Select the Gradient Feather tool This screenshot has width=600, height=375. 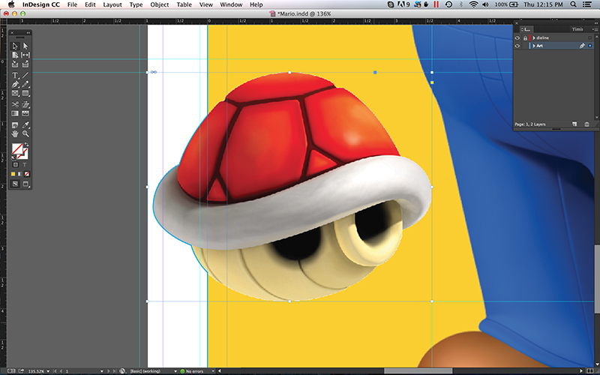tap(25, 113)
